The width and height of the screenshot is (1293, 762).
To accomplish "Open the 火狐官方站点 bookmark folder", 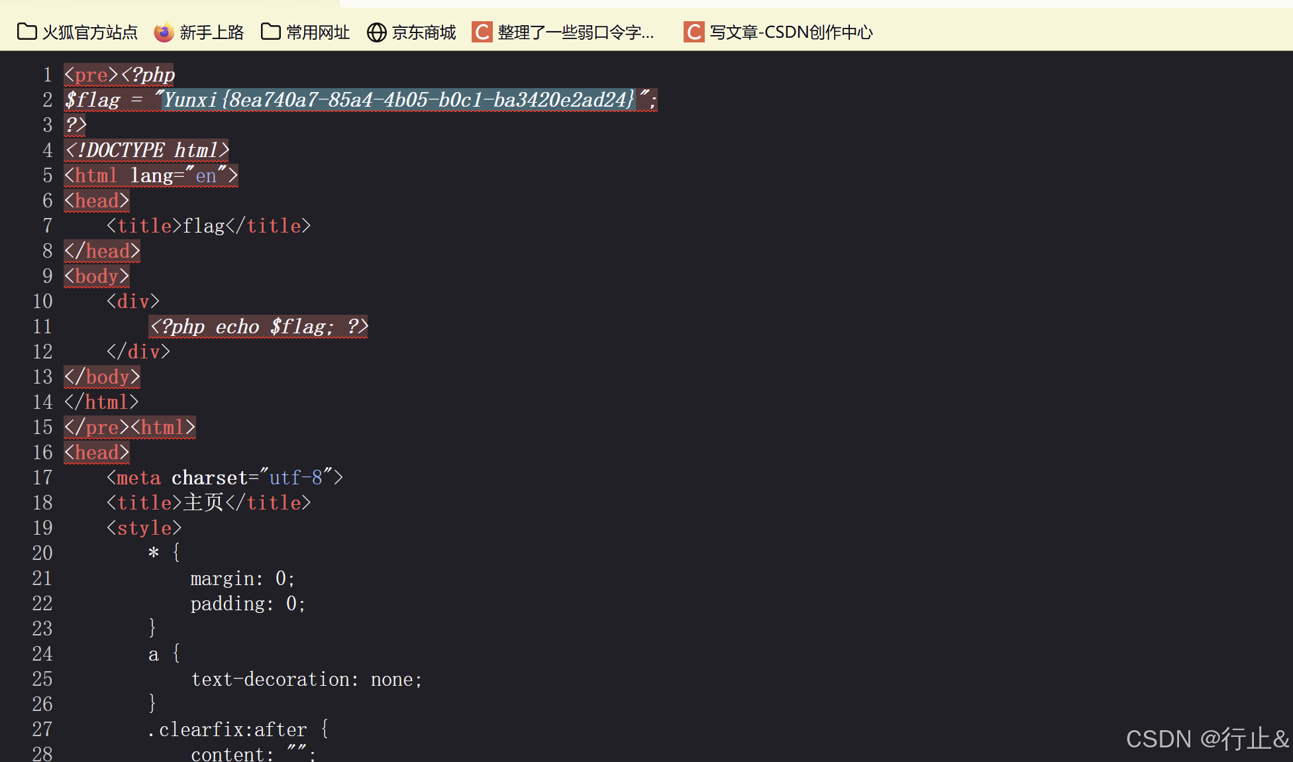I will [89, 32].
